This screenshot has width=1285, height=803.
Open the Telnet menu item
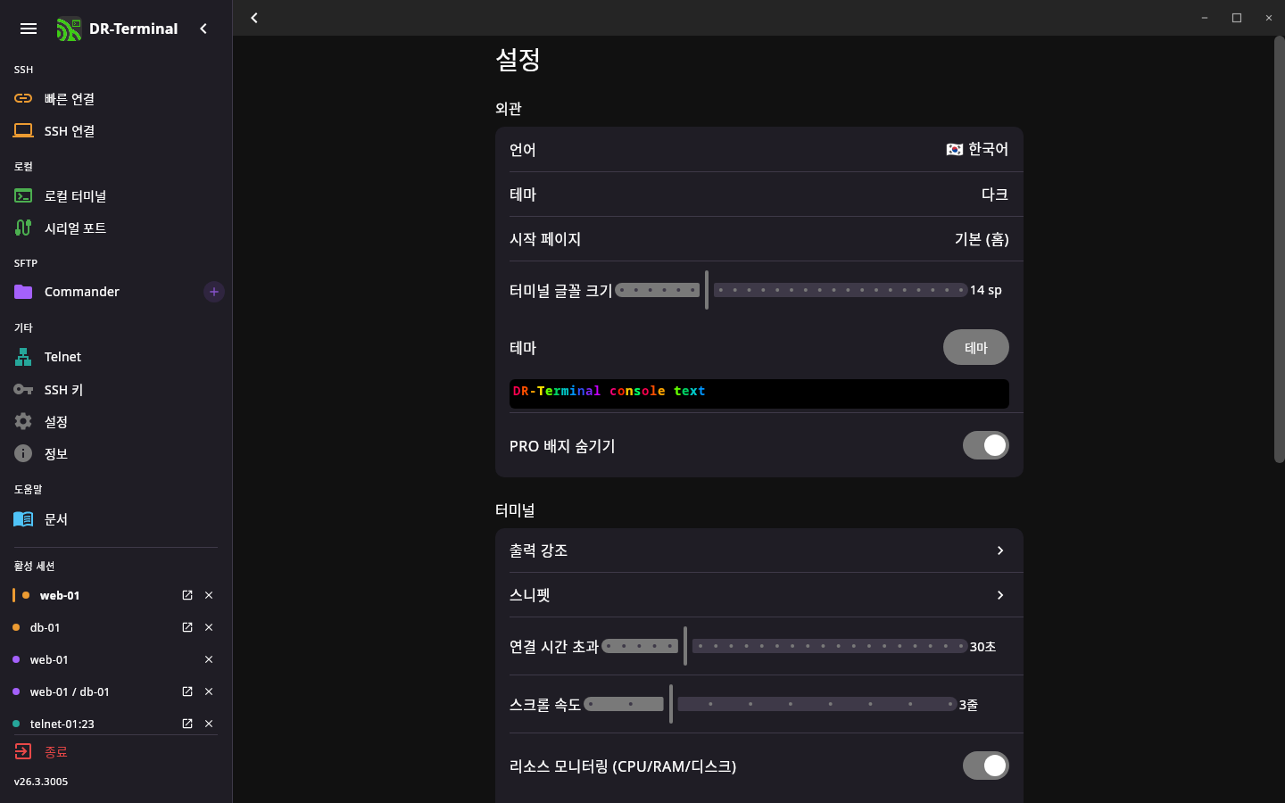pos(116,357)
